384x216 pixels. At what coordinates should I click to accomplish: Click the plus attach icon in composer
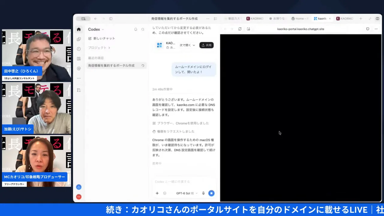(157, 193)
